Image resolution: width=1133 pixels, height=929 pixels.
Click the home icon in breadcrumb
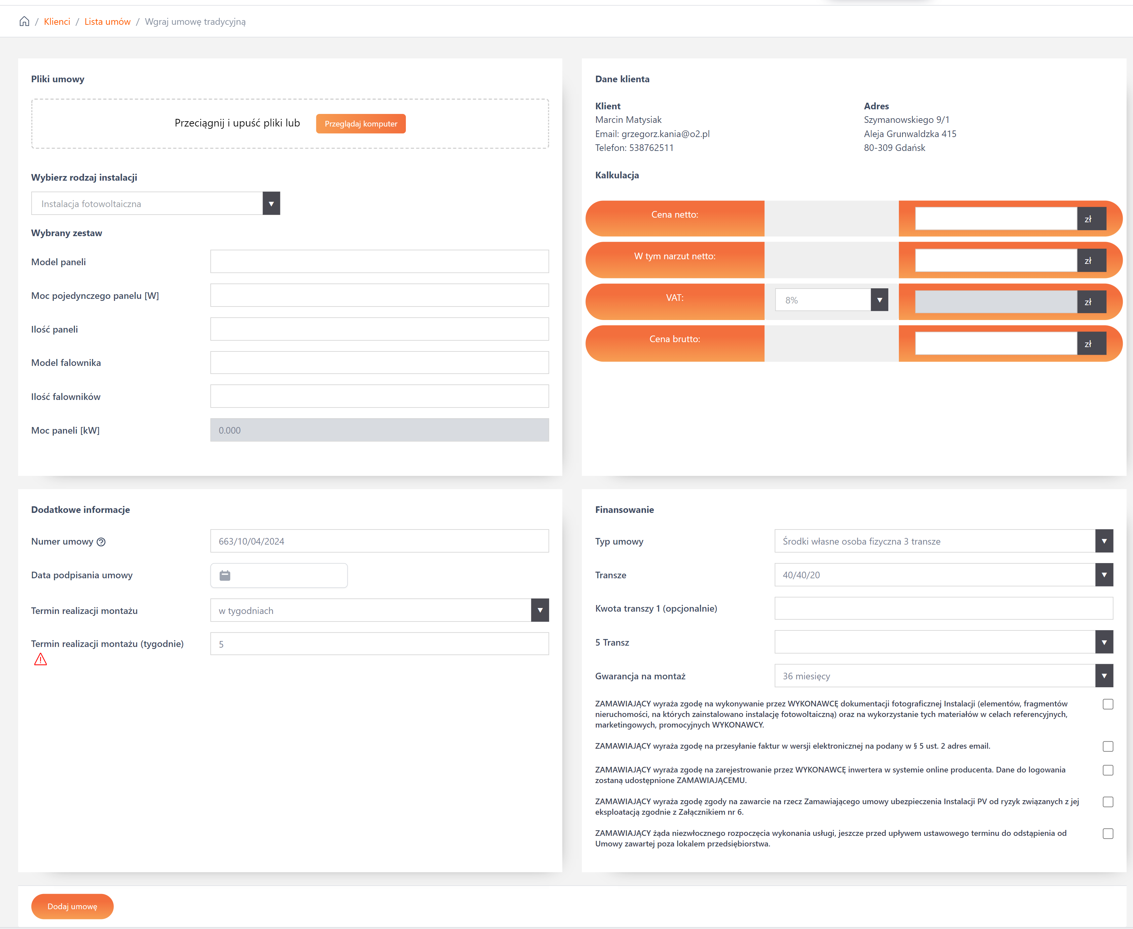pos(24,21)
